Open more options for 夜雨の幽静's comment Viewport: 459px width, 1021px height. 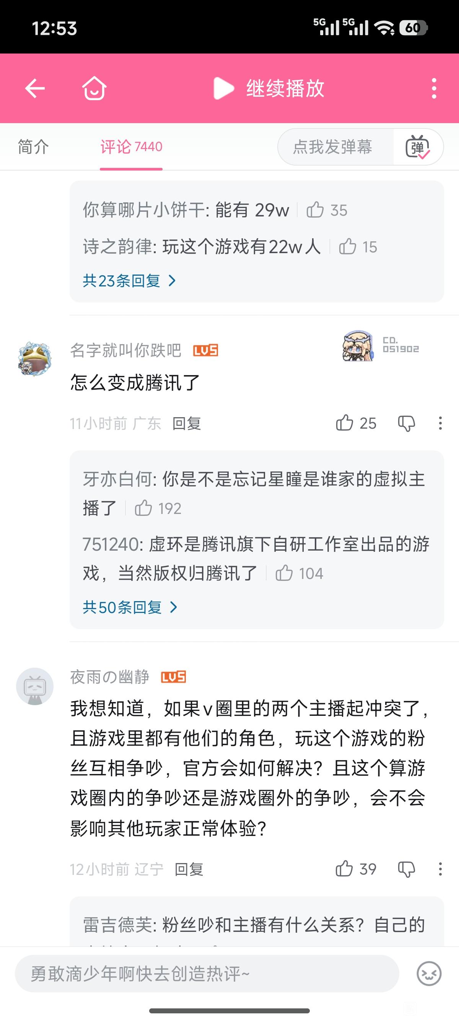tap(440, 869)
